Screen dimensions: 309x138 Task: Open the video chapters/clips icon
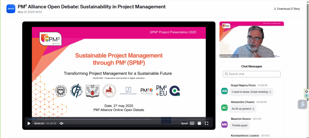pos(199,124)
